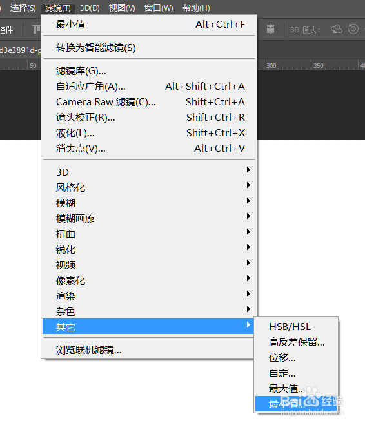Choose 转换为智能滤镜(S)
The width and height of the screenshot is (365, 425).
click(149, 48)
